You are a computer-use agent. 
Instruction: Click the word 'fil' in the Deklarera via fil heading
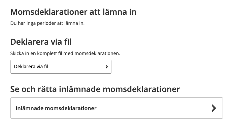pos(68,42)
